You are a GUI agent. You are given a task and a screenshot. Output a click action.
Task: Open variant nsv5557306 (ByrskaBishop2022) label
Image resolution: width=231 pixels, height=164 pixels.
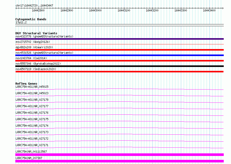(38, 64)
